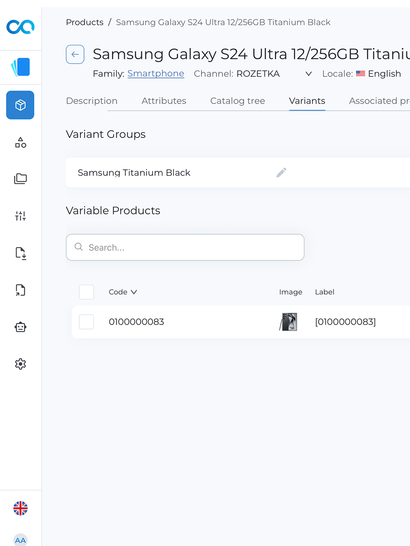Open the folders icon in the sidebar
The height and width of the screenshot is (546, 410).
point(21,178)
